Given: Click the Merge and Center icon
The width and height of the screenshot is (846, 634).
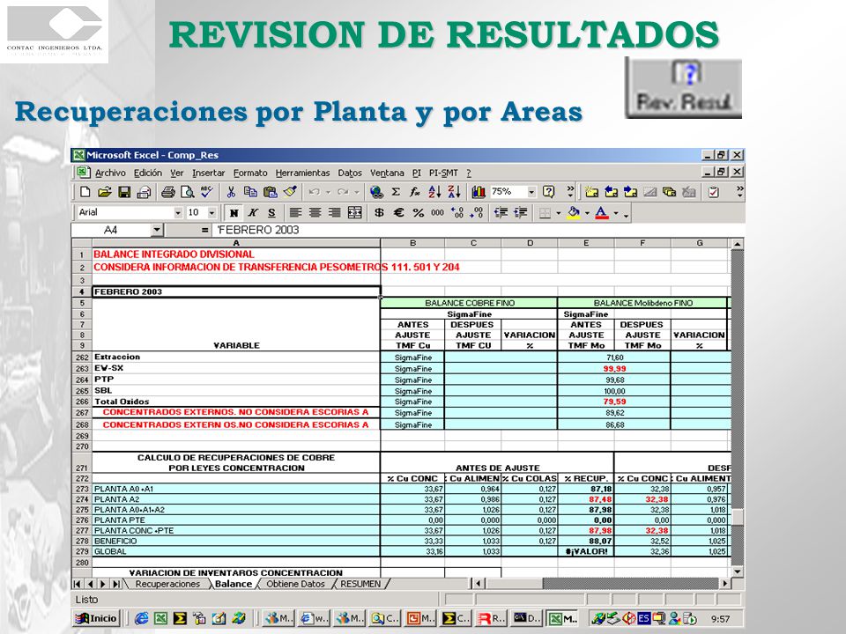Looking at the screenshot, I should [354, 212].
